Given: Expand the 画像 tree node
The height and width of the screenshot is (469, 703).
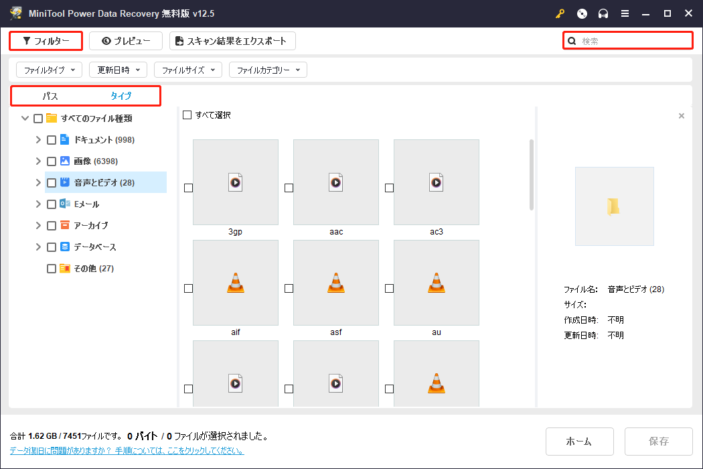Looking at the screenshot, I should pos(38,161).
